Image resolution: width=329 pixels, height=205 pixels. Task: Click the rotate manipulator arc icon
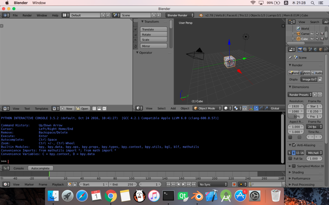click(x=261, y=108)
